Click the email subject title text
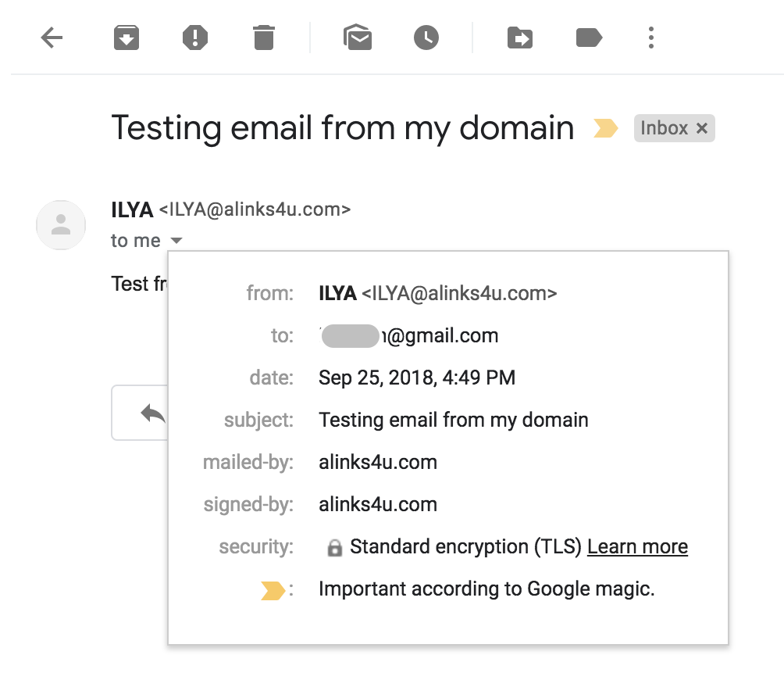784x680 pixels. point(343,127)
